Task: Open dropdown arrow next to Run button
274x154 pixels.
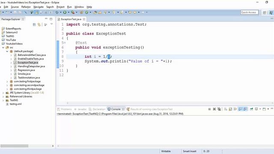Action: pyautogui.click(x=68, y=12)
